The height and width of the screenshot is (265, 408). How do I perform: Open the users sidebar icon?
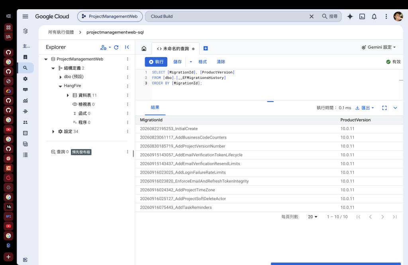[x=25, y=122]
